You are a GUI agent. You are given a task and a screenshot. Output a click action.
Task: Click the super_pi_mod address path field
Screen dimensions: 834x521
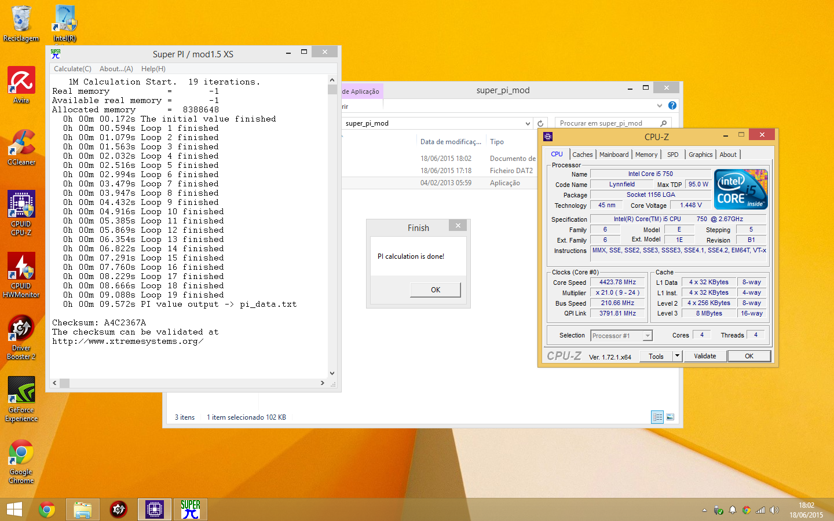[x=431, y=123]
